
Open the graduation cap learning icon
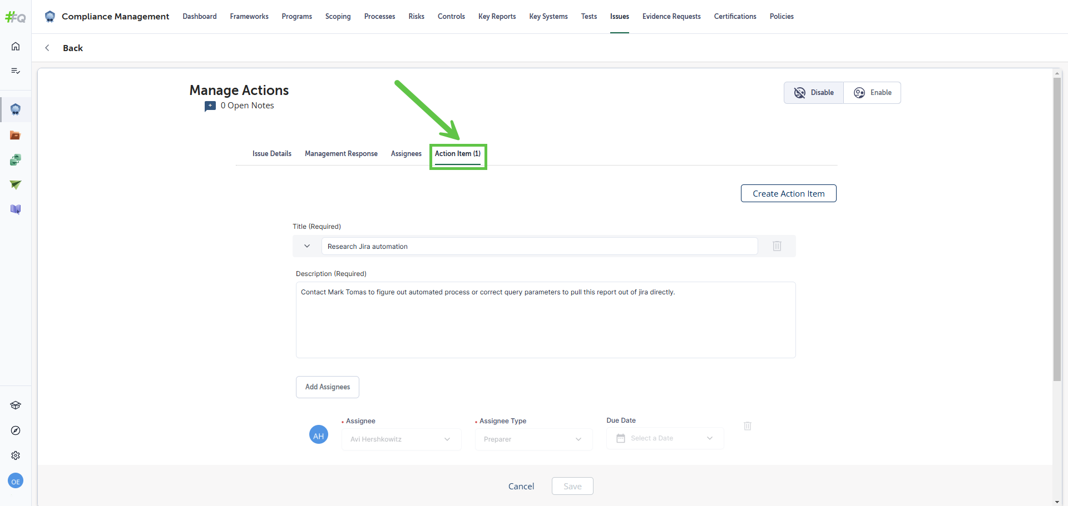pos(16,405)
